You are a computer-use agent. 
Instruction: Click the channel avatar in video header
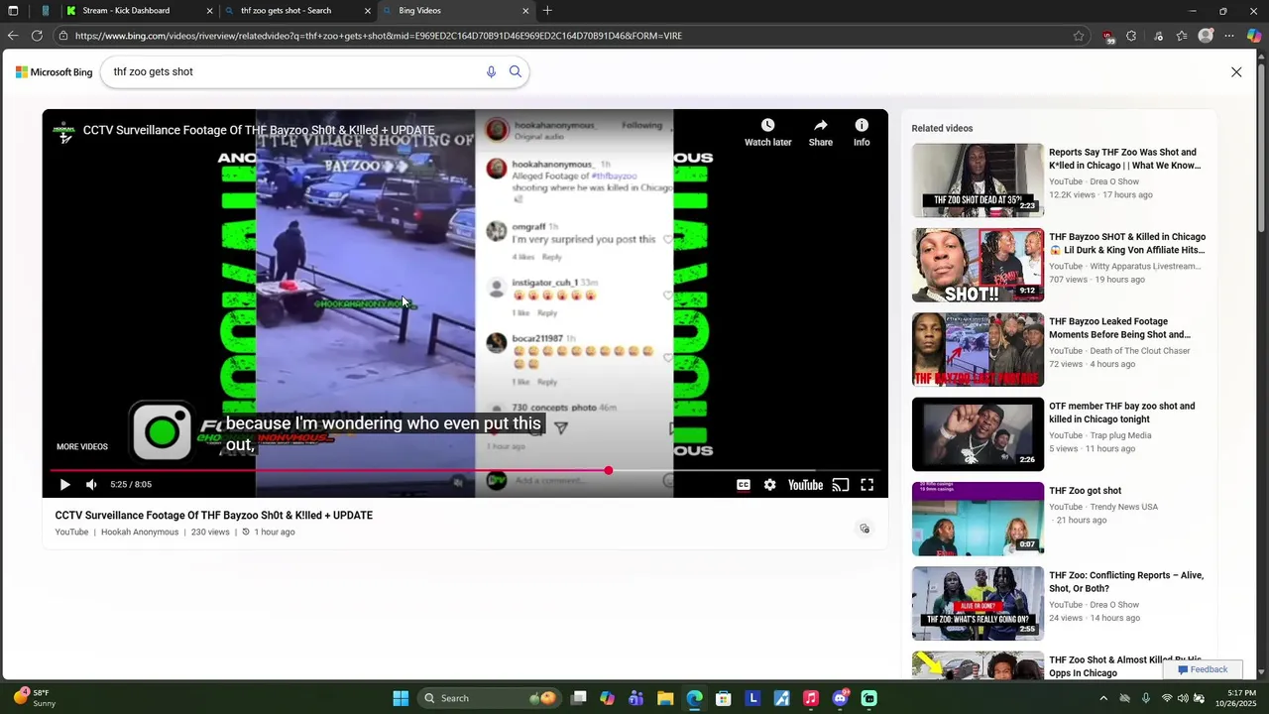click(64, 131)
